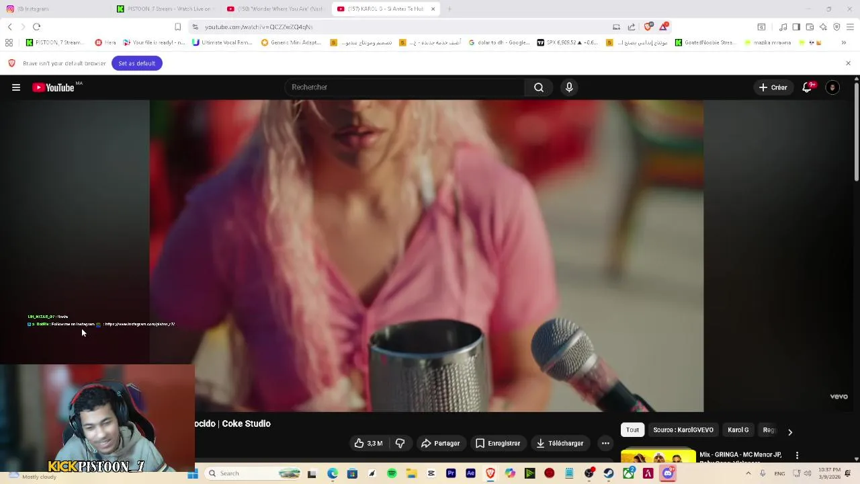This screenshot has width=860, height=484.
Task: Open YouTube notifications bell
Action: point(808,87)
